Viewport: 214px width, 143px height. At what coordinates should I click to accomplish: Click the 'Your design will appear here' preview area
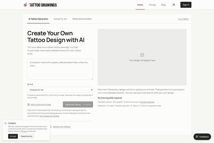coord(142,57)
